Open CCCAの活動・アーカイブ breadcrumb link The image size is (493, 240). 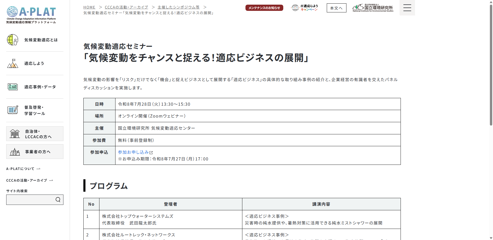126,7
